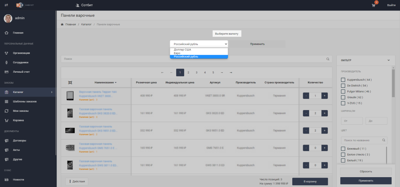This screenshot has width=400, height=187.
Task: Click the Главная home icon in sidebar
Action: [x=7, y=33]
